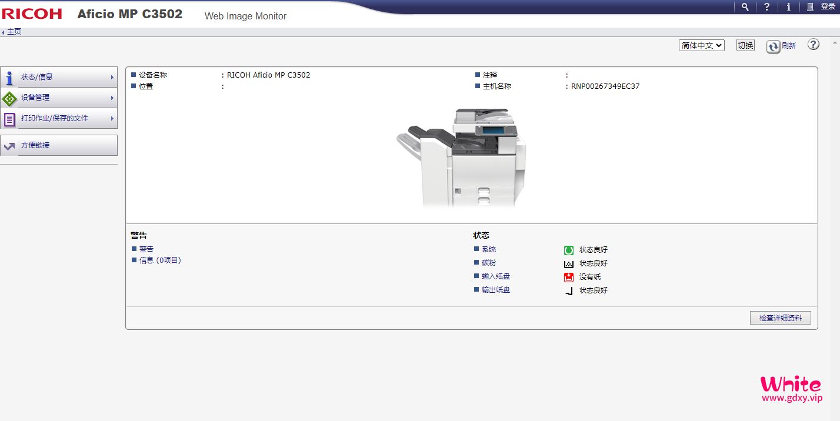The height and width of the screenshot is (421, 840).
Task: Click the search magnifier icon in header
Action: coord(745,7)
